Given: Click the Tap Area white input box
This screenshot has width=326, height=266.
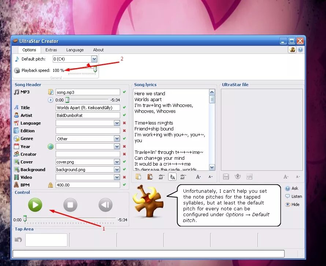Looking at the screenshot, I should (46, 240).
